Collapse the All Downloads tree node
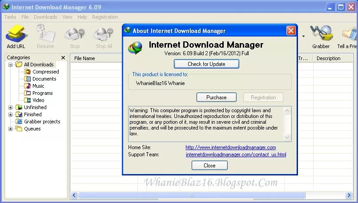358x203 pixels. click(10, 65)
